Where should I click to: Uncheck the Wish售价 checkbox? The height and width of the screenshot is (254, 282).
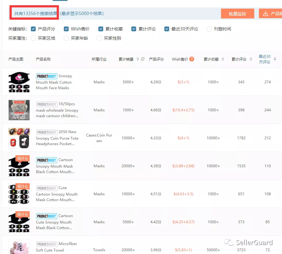(x=66, y=29)
